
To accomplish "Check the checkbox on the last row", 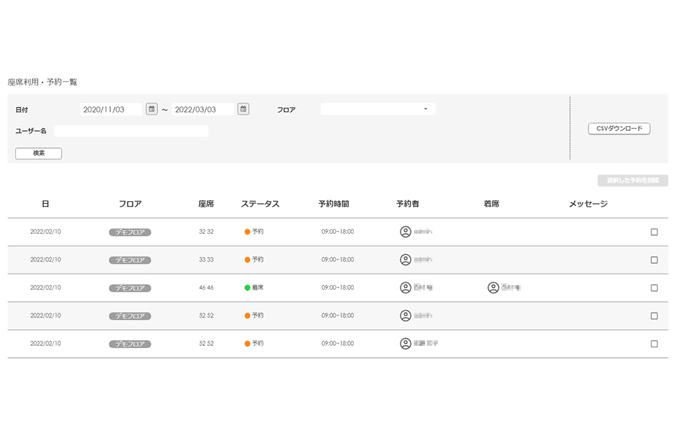I will pos(653,343).
